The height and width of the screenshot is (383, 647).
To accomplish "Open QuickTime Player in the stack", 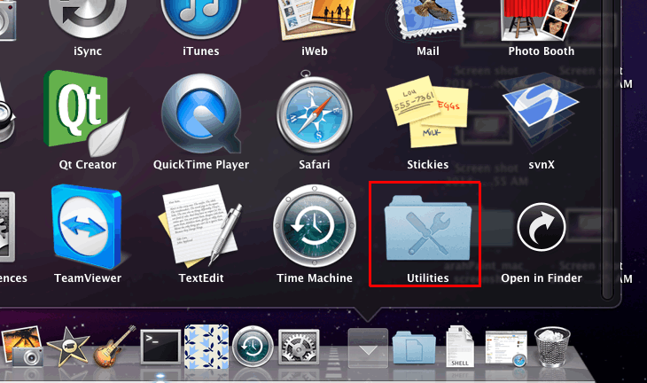I will click(201, 113).
